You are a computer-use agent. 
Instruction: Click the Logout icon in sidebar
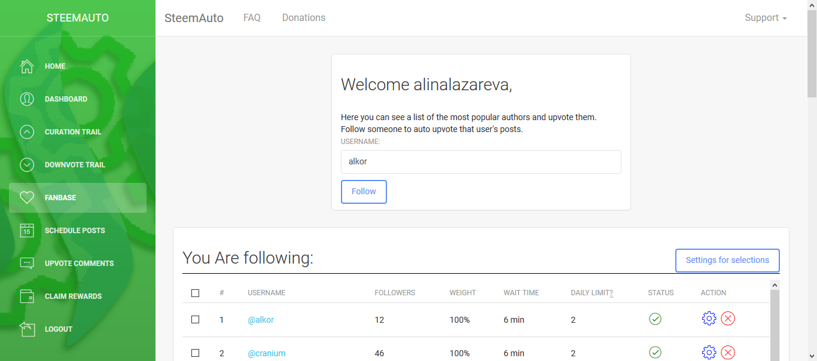coord(27,329)
